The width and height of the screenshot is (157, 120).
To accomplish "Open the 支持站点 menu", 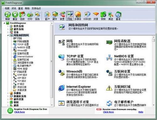I will tap(36, 8).
